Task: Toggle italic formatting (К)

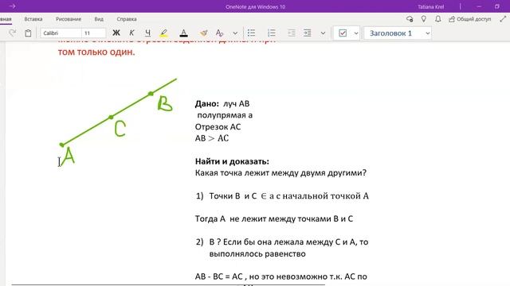Action: [x=131, y=33]
